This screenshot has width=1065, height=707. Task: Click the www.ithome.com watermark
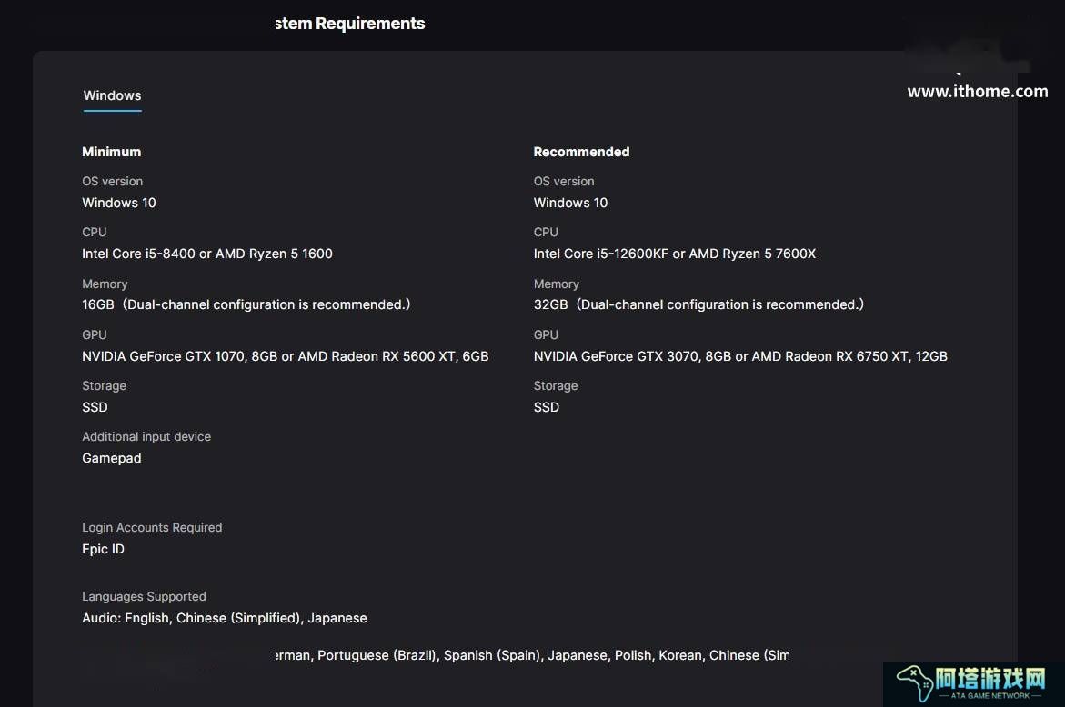pos(978,91)
